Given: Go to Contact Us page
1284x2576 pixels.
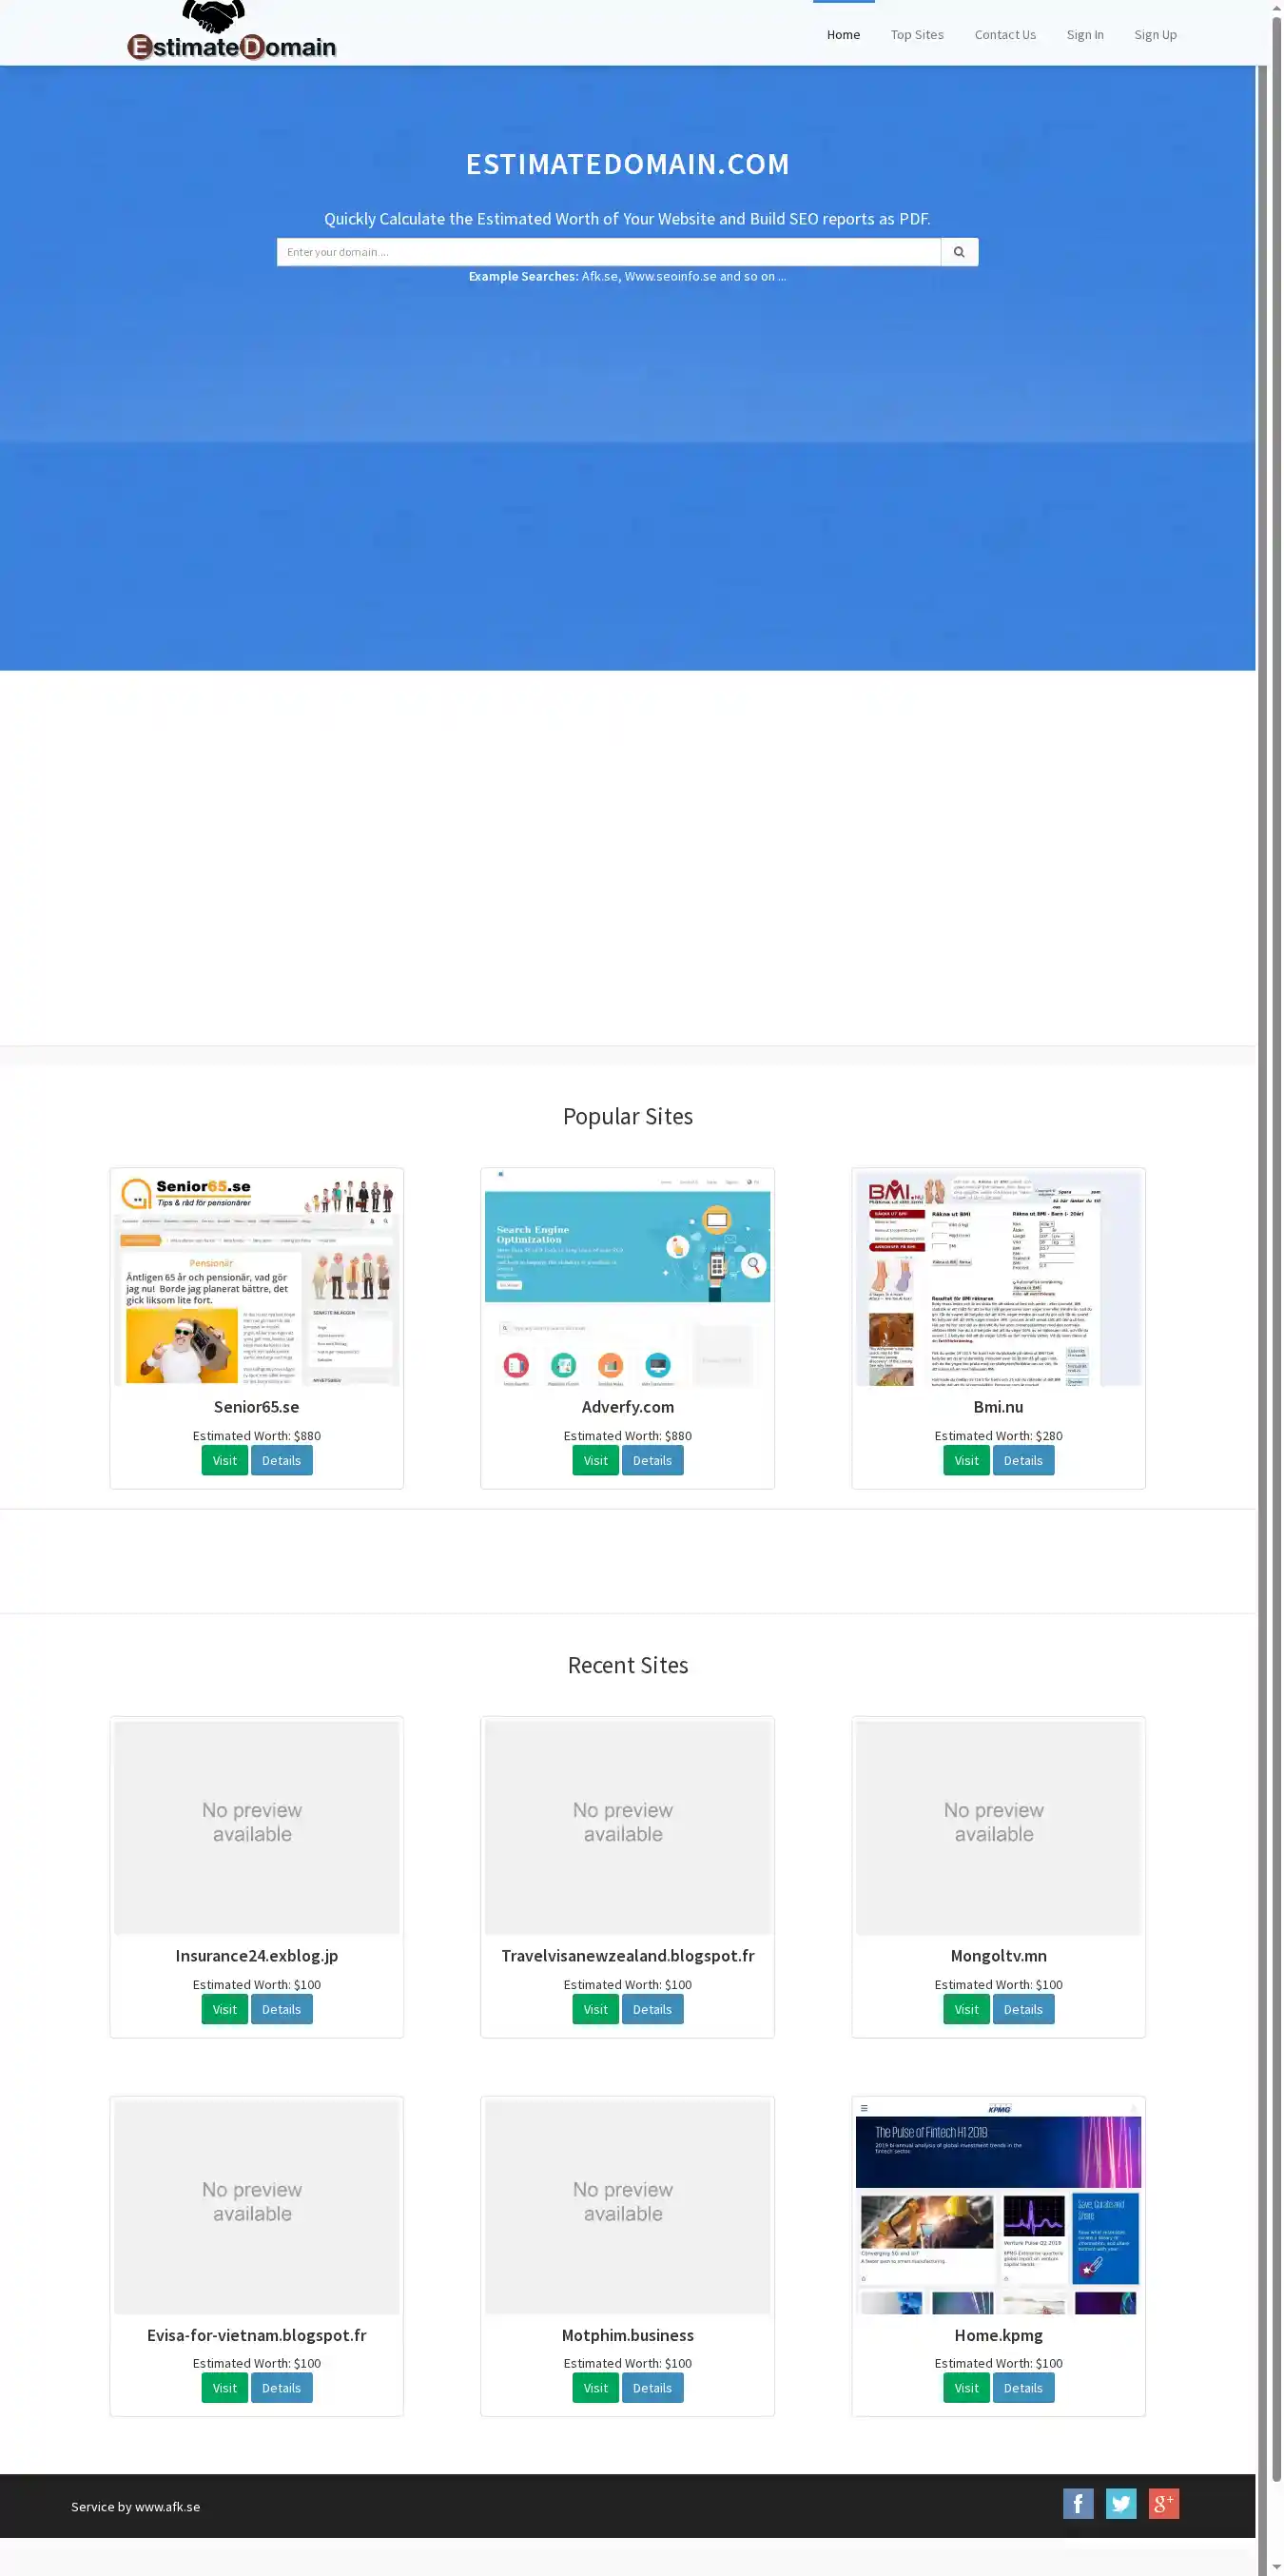Looking at the screenshot, I should click(x=1004, y=35).
